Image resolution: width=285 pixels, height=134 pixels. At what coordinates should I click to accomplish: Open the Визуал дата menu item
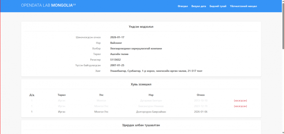[x=199, y=6]
